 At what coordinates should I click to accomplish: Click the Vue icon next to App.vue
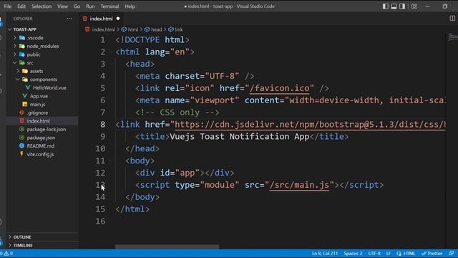25,95
